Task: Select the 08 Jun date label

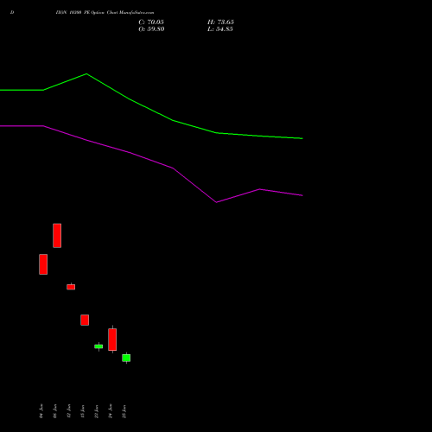Action: [x=55, y=411]
